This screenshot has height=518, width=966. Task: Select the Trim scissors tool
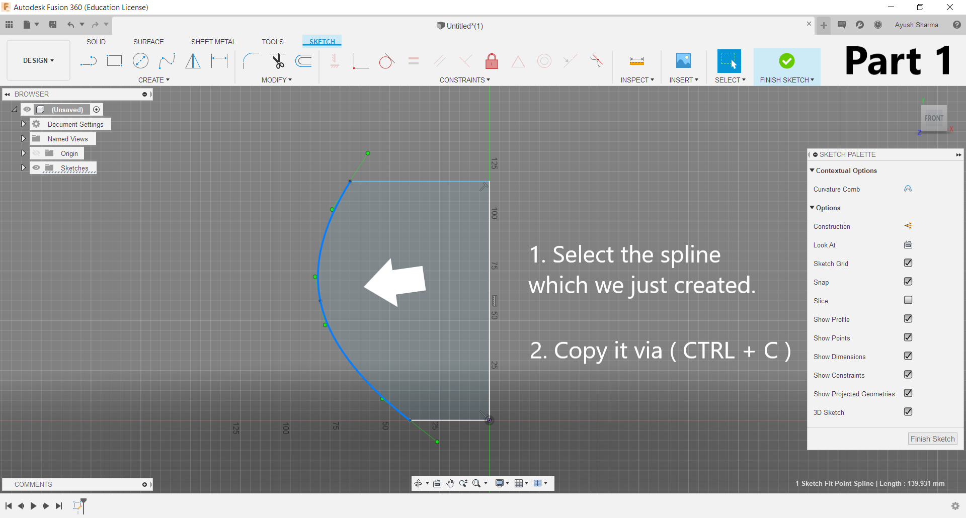(277, 61)
